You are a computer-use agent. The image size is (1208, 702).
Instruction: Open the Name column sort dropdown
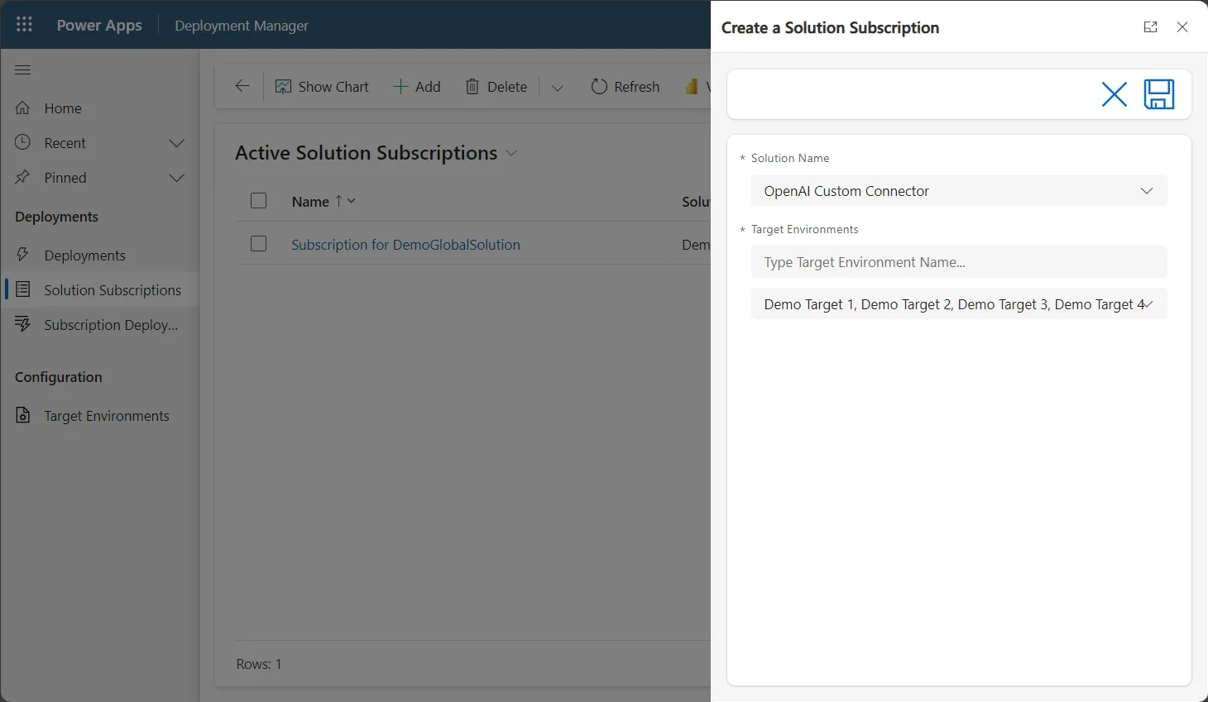click(352, 201)
